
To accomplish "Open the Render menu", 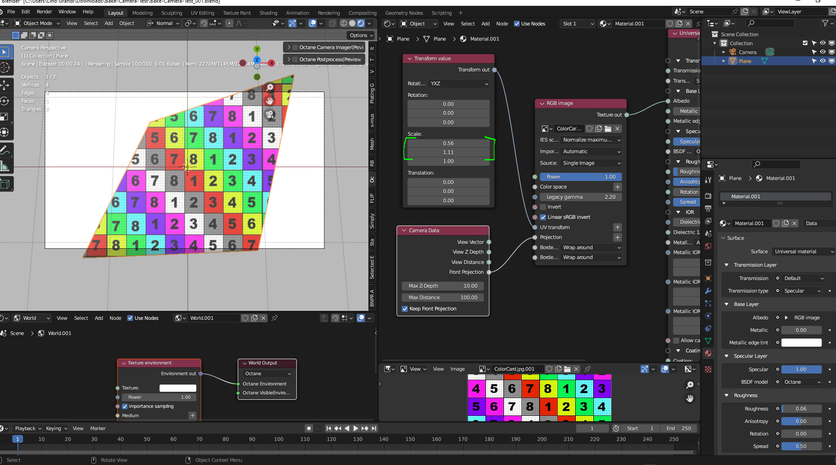I will coord(44,12).
